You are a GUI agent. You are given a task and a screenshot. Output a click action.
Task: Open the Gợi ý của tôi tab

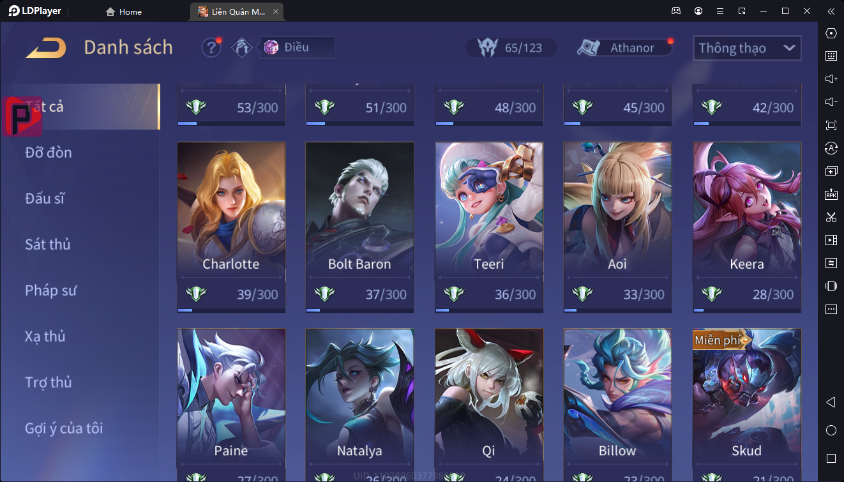[64, 428]
